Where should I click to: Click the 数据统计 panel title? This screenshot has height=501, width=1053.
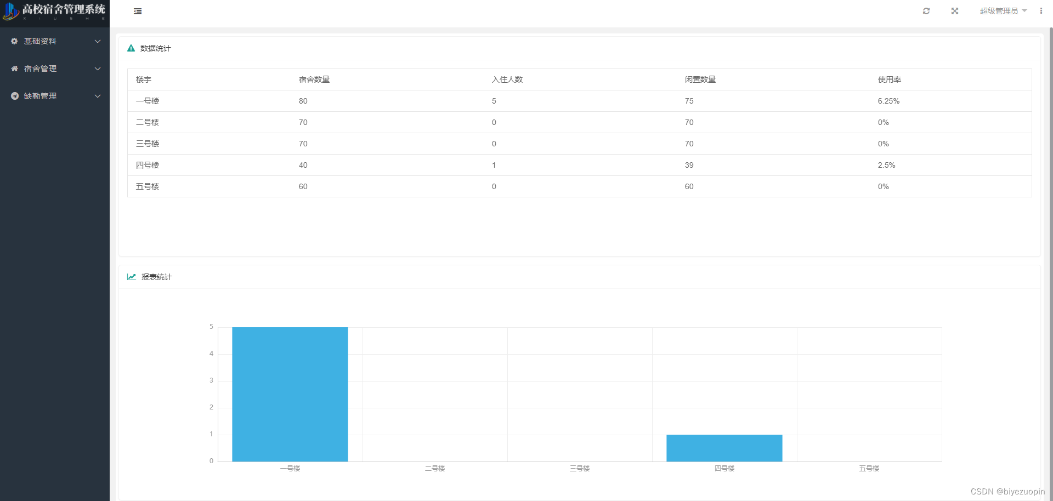pos(156,48)
